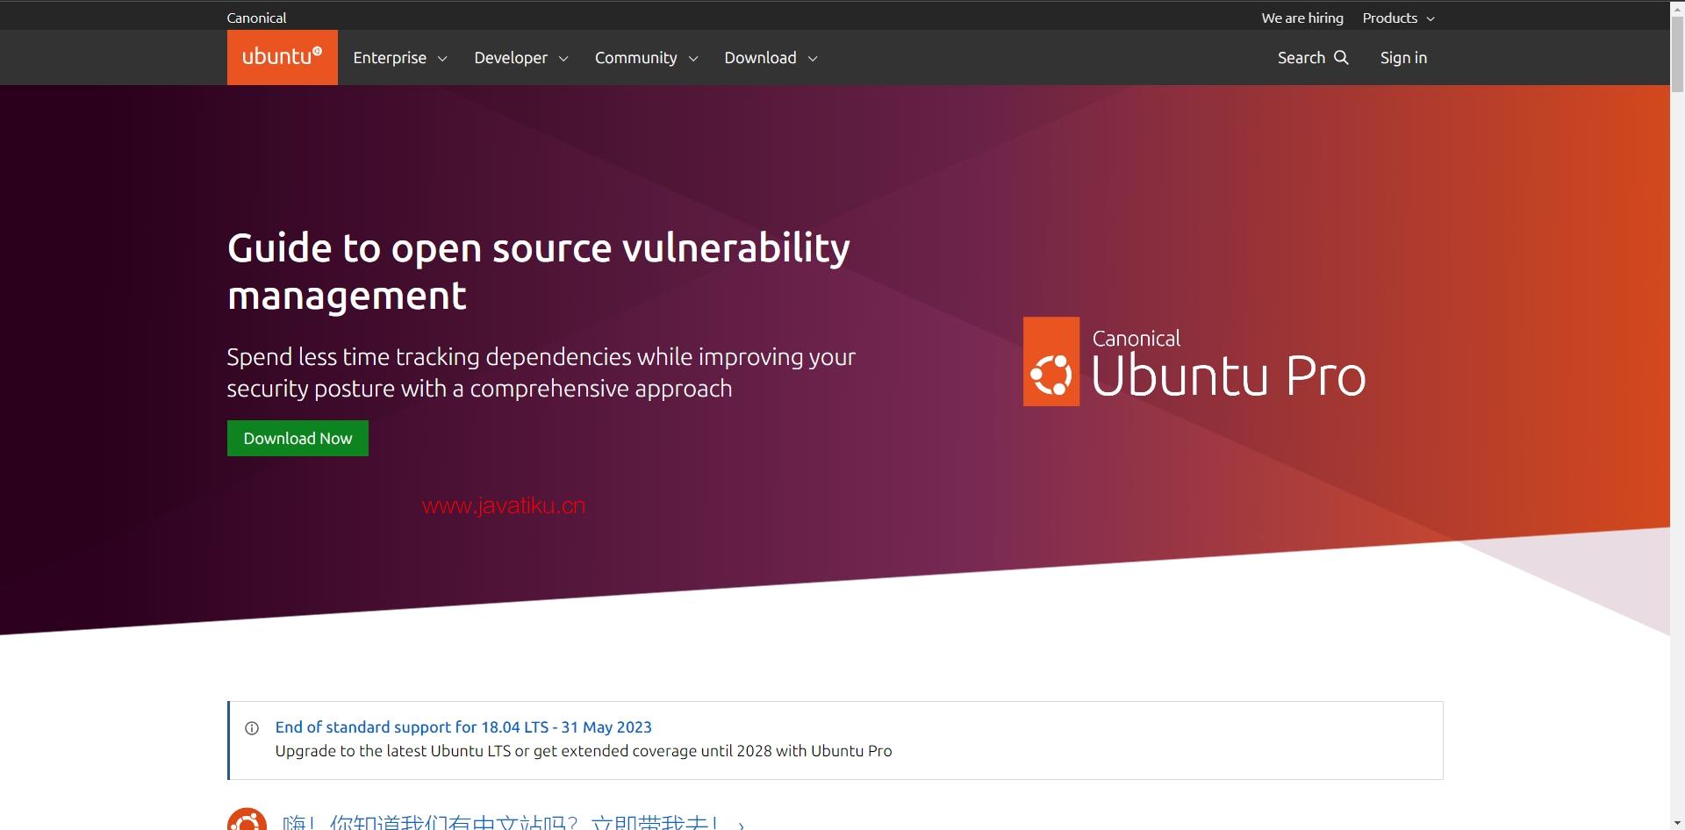Viewport: 1685px width, 830px height.
Task: Expand the Community chevron arrow
Action: 693,59
